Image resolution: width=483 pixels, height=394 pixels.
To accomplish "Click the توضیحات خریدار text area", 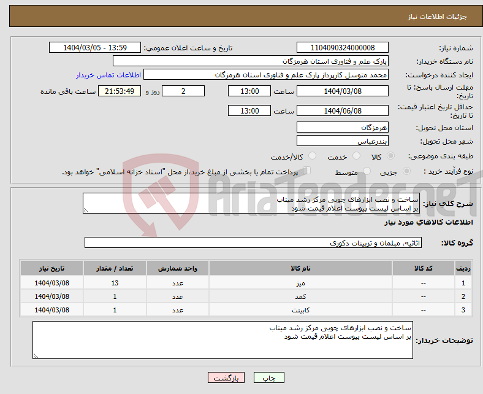I will (222, 340).
